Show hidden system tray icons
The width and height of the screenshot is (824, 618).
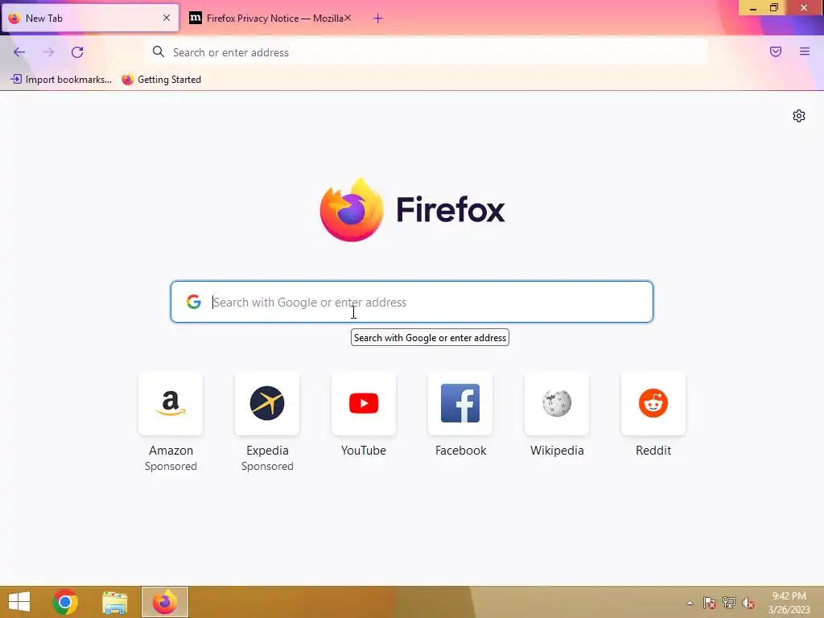coord(690,603)
